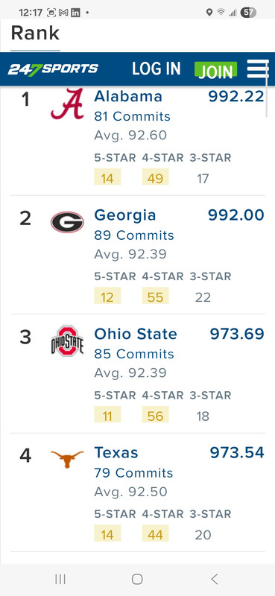Tap the Ohio State logo
The image size is (275, 596).
(67, 341)
